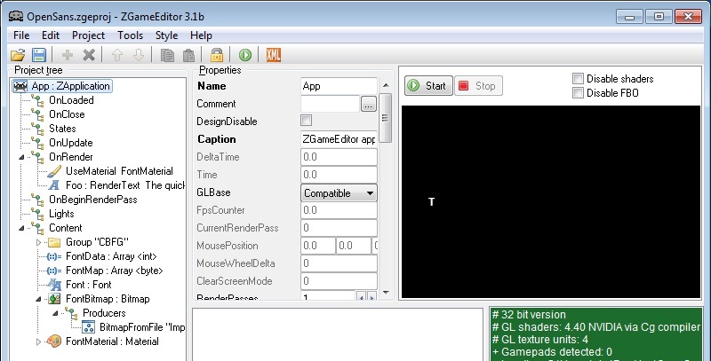The height and width of the screenshot is (361, 711).
Task: Click the Font : Font component icon
Action: pyautogui.click(x=54, y=285)
